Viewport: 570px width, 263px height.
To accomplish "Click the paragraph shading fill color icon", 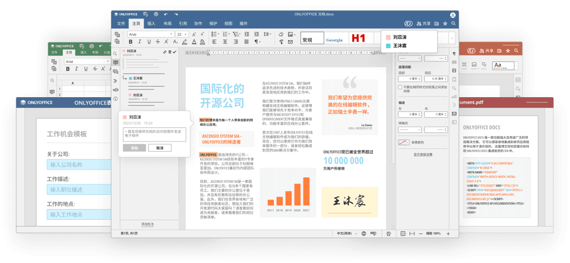I will (203, 42).
